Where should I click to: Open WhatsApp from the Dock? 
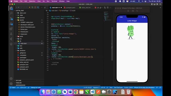(x=59, y=92)
